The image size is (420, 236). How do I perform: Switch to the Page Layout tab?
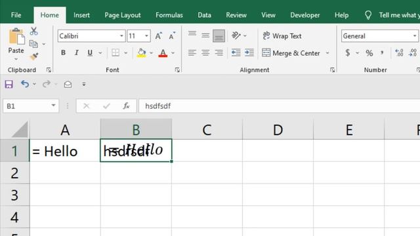(x=123, y=15)
